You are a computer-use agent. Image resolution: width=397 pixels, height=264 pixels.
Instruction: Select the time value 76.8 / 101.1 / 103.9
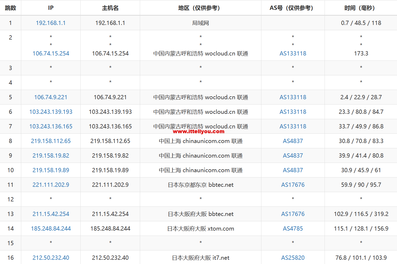tap(361, 258)
